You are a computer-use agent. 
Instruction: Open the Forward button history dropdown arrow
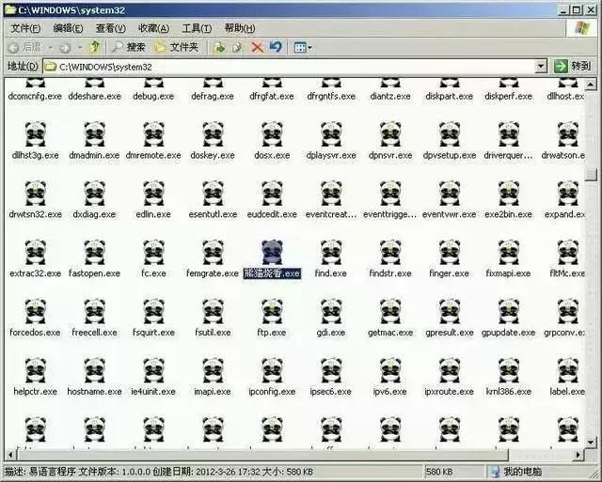(x=80, y=48)
